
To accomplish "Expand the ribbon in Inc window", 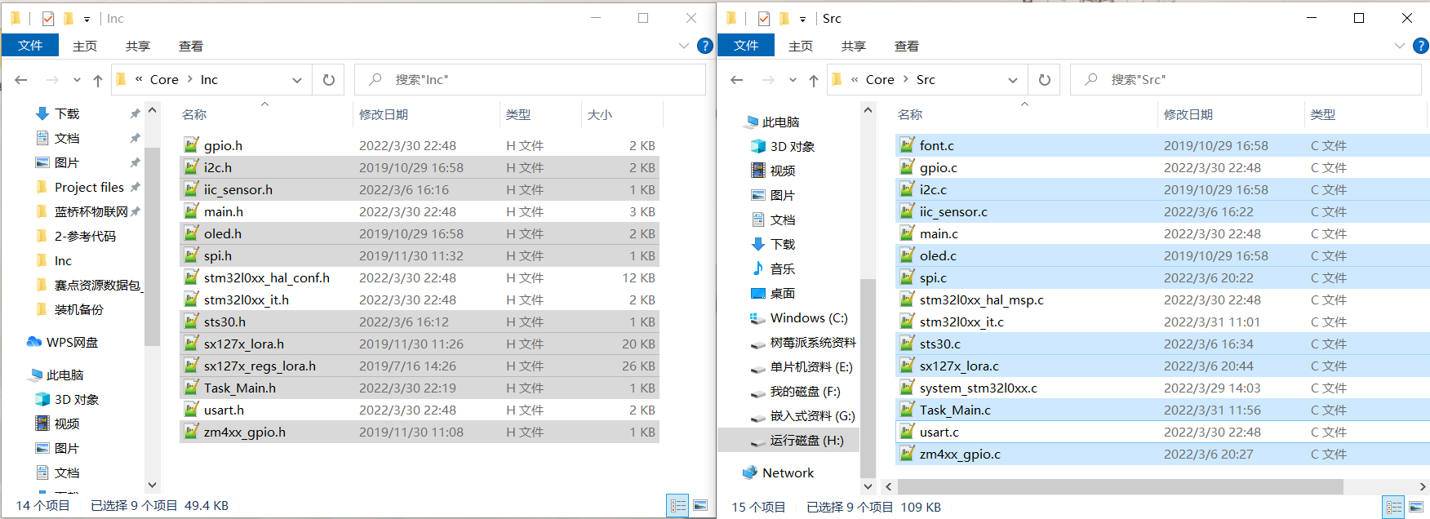I will click(684, 47).
